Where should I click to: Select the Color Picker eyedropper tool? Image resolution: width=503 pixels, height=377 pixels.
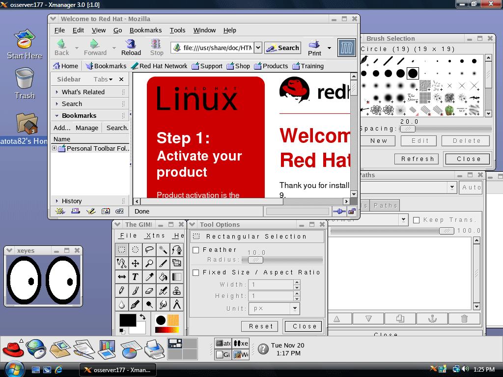coord(149,277)
